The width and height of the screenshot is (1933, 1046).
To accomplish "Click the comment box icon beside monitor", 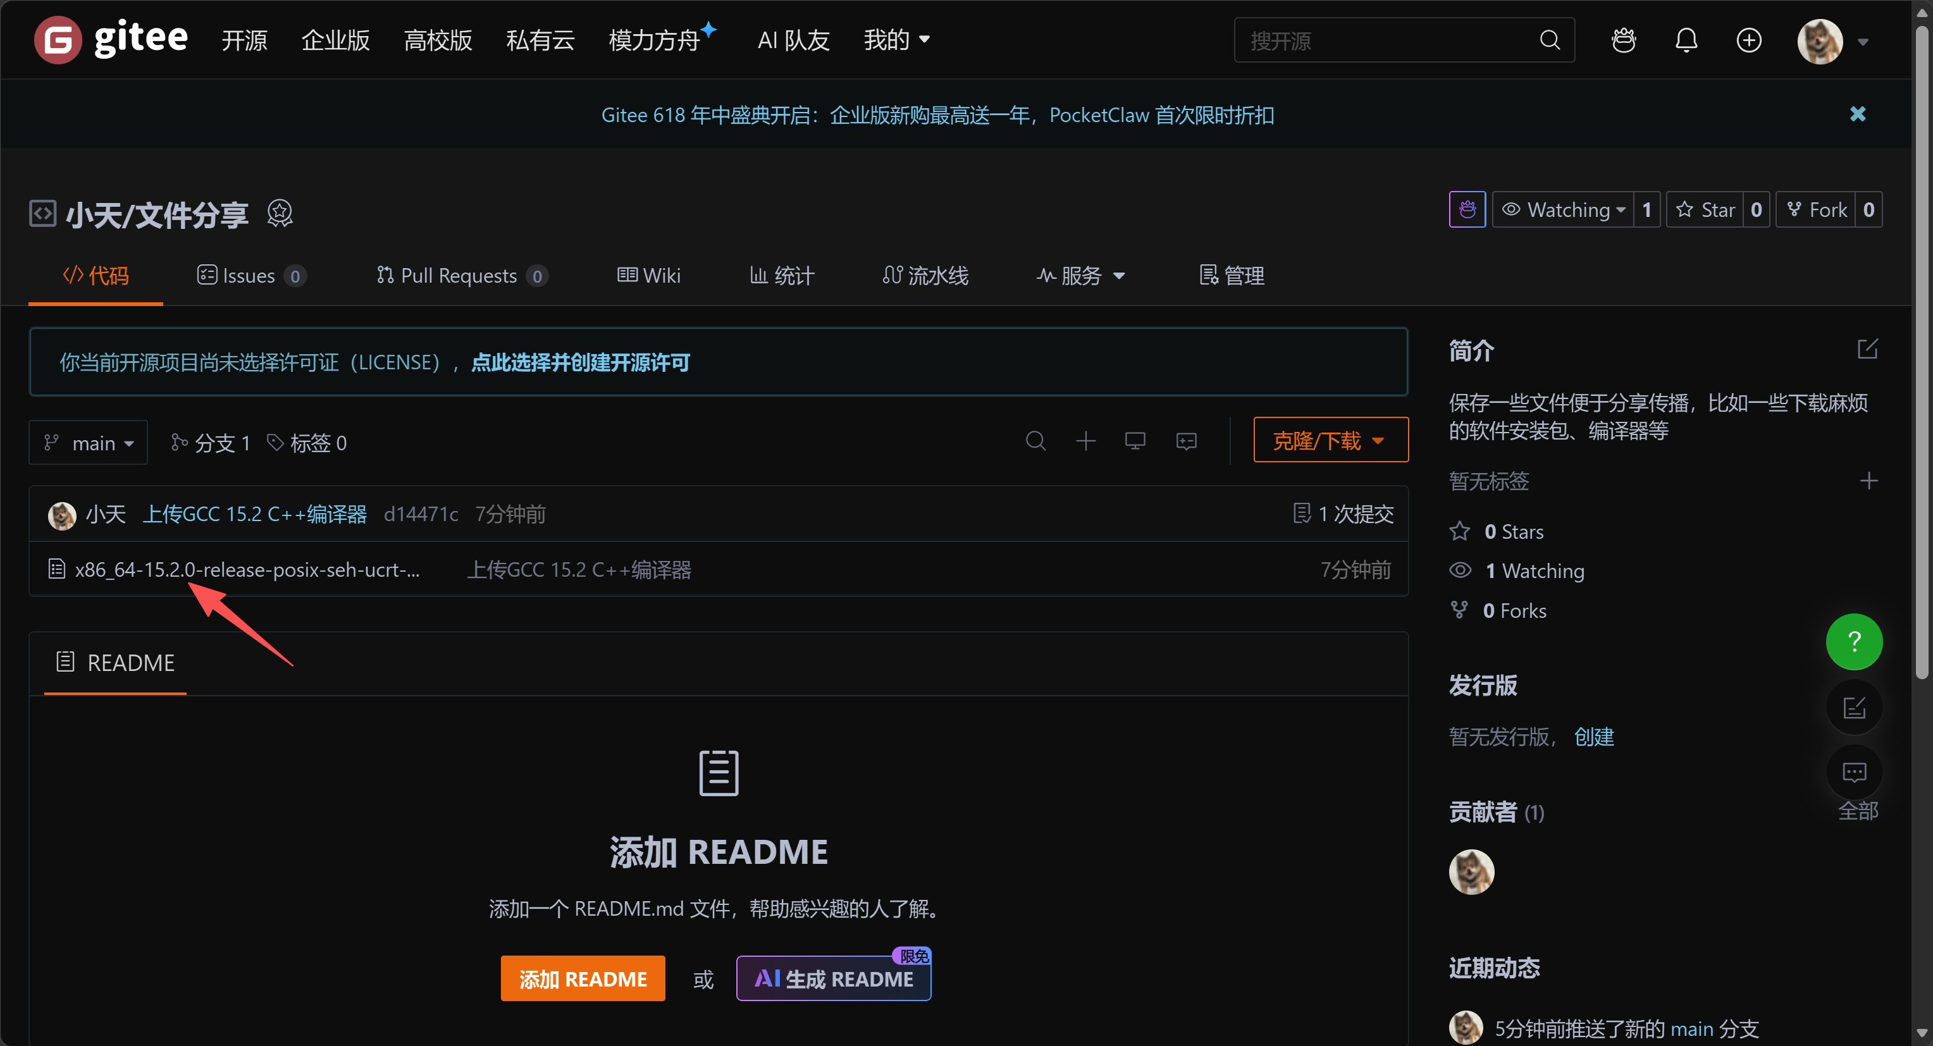I will pos(1185,440).
